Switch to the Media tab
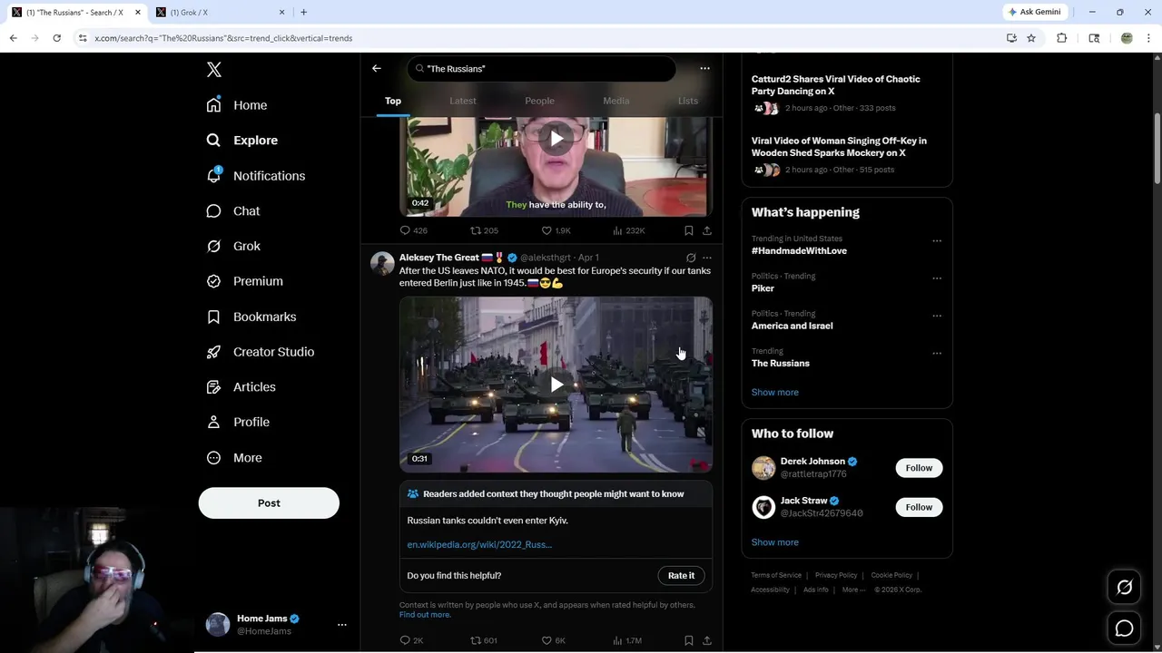The height and width of the screenshot is (653, 1162). click(x=616, y=101)
